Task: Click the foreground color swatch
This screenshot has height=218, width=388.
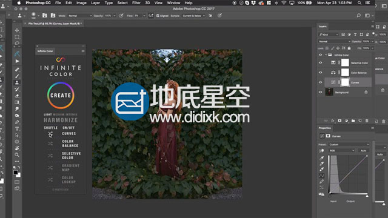Action: [16, 172]
